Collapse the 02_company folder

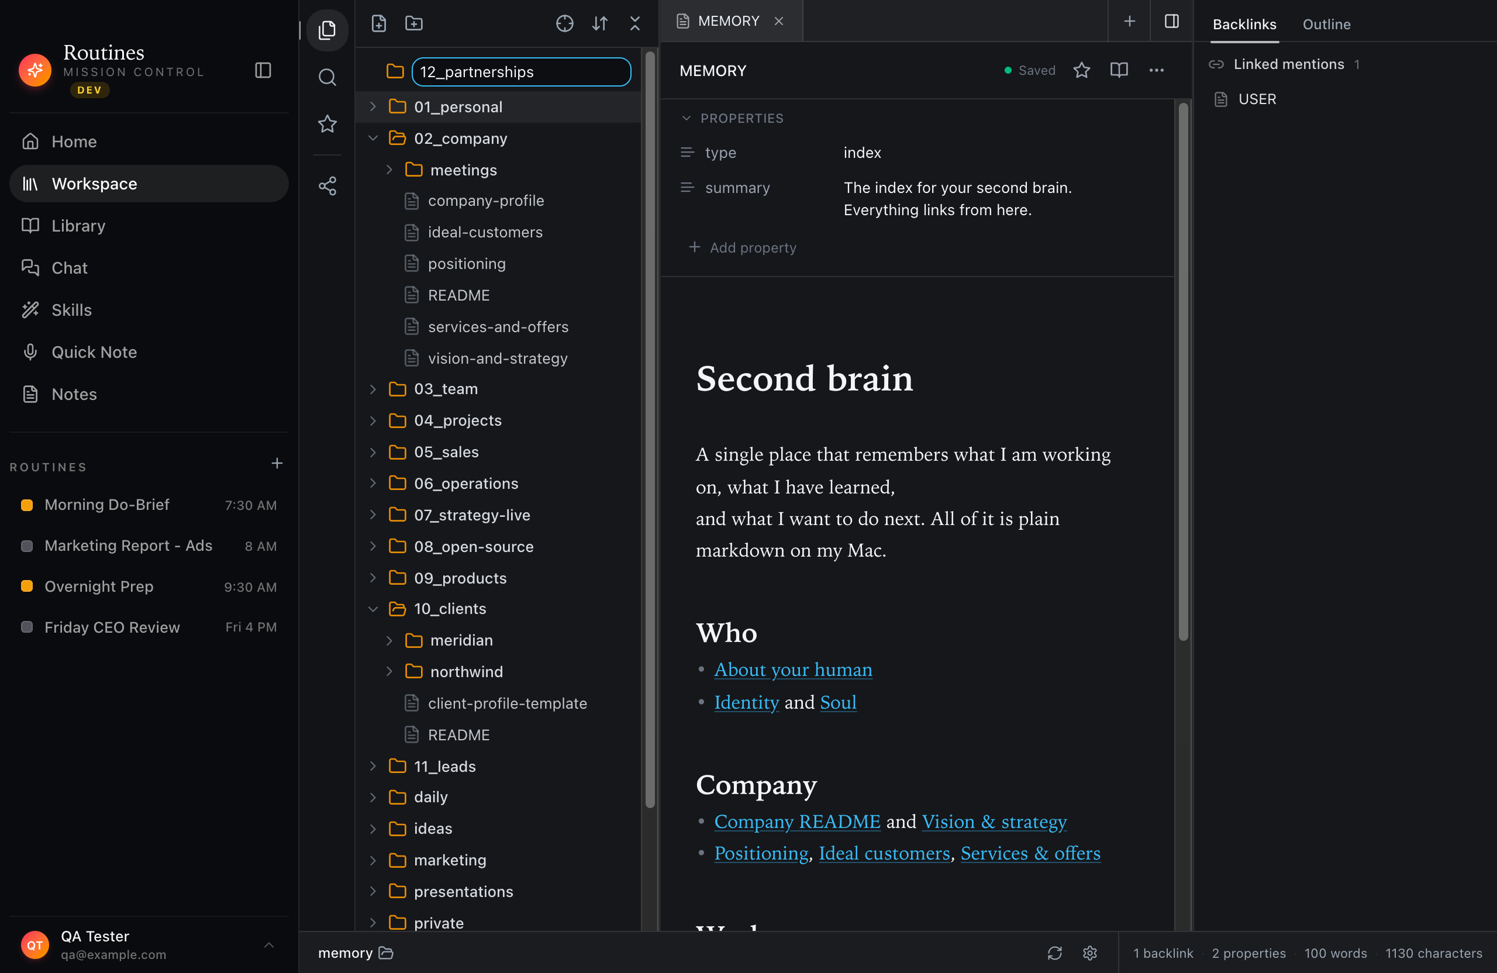(373, 138)
